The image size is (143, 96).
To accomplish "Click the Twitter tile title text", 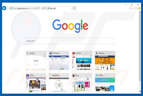I will pos(101,75).
